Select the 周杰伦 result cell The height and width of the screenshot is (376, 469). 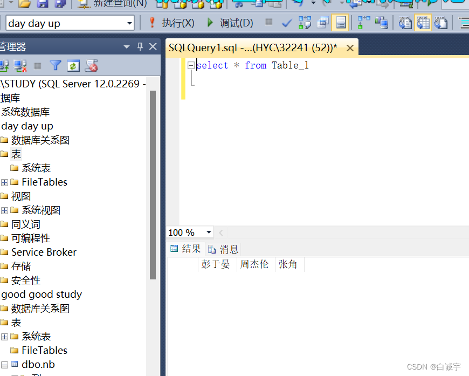[256, 264]
